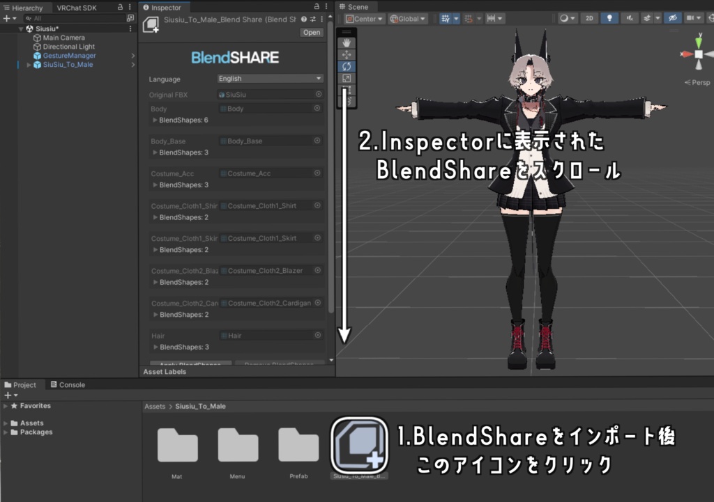Screen dimensions: 714x502
Task: Open the Center pivot dropdown
Action: tap(364, 19)
